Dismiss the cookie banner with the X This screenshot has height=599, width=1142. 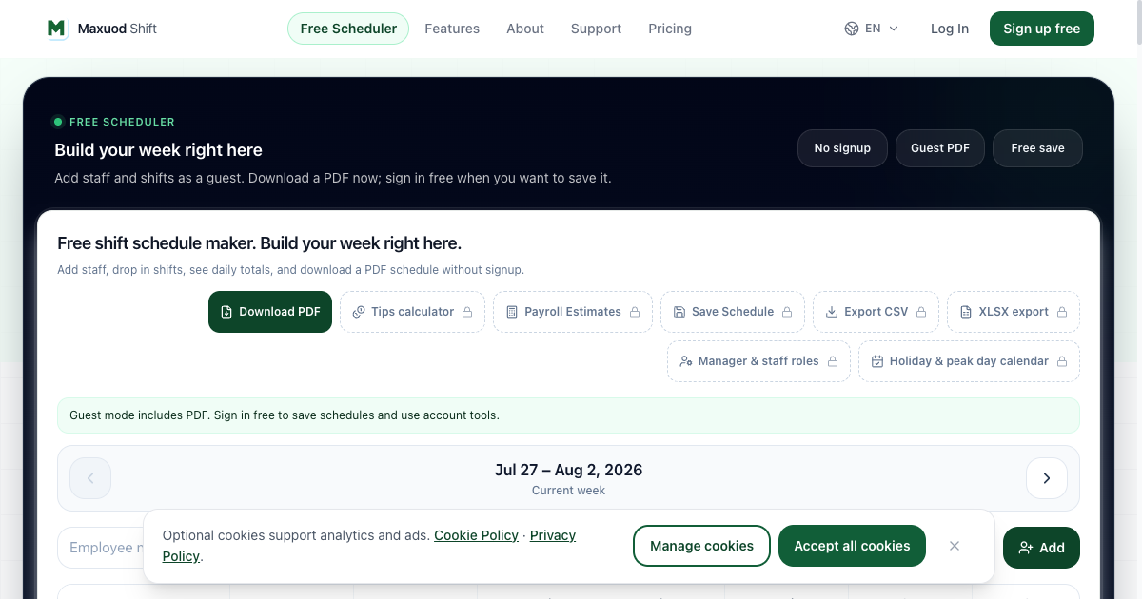click(955, 546)
